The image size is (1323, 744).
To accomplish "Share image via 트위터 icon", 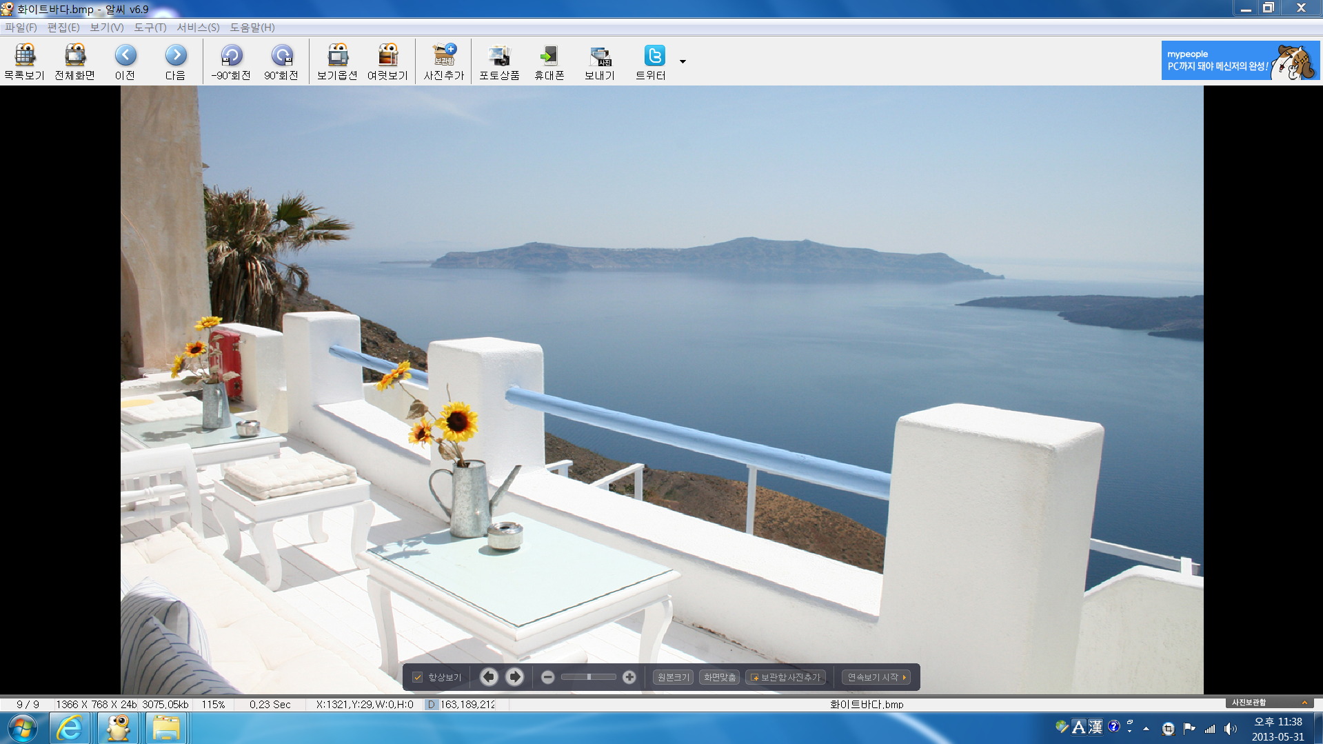I will click(651, 61).
